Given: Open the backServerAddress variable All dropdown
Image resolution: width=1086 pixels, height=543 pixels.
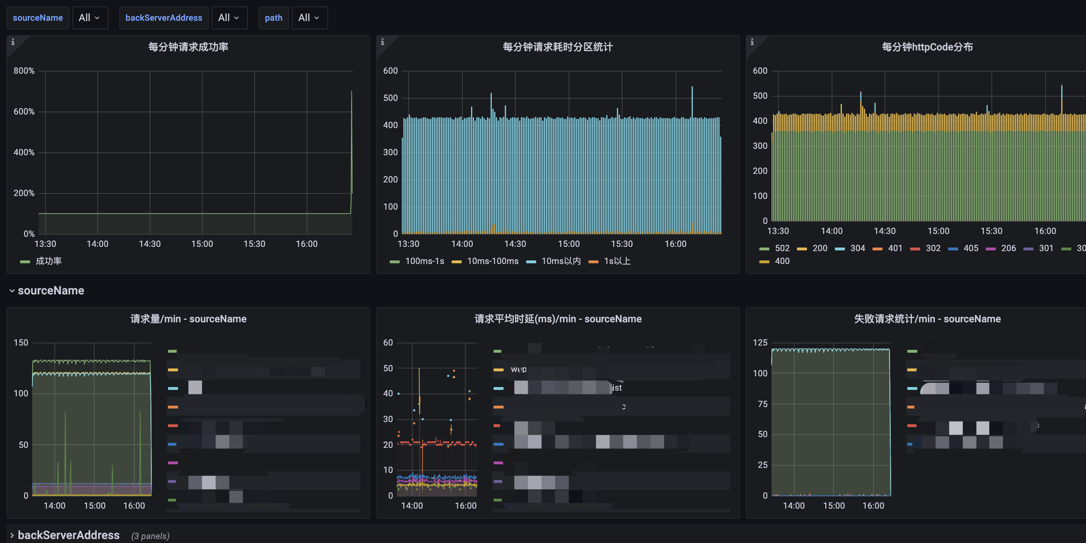Looking at the screenshot, I should (x=229, y=18).
